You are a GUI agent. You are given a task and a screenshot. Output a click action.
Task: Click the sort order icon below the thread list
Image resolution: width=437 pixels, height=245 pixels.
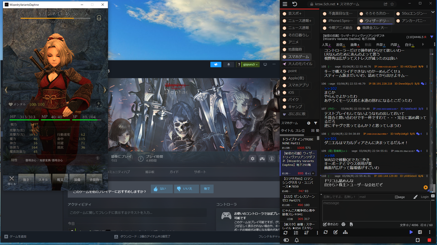(x=306, y=233)
